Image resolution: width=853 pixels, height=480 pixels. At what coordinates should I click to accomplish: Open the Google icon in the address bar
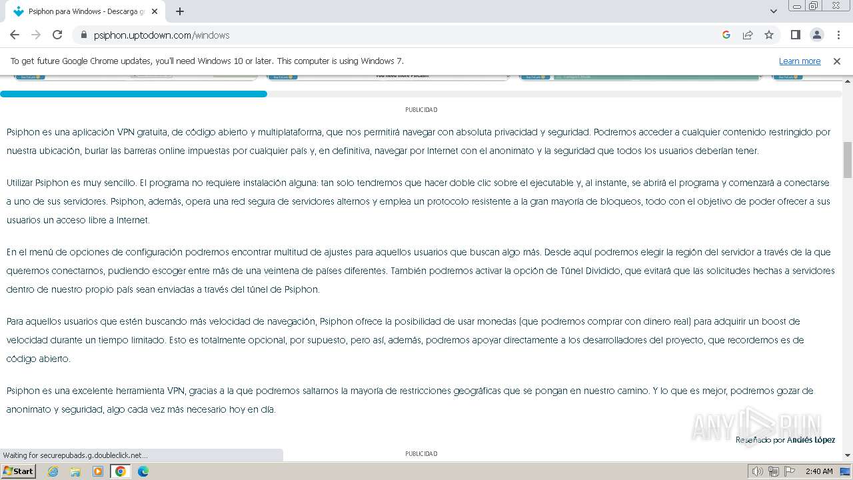[x=726, y=35]
